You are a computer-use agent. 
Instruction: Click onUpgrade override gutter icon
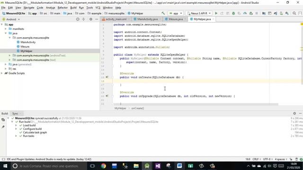(x=107, y=96)
